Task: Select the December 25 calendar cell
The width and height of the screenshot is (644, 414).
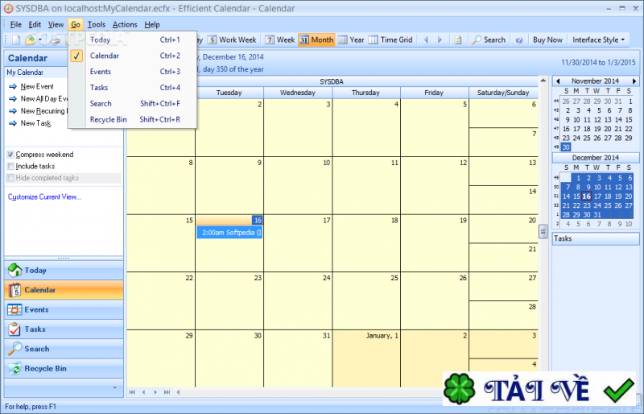Action: click(x=366, y=300)
